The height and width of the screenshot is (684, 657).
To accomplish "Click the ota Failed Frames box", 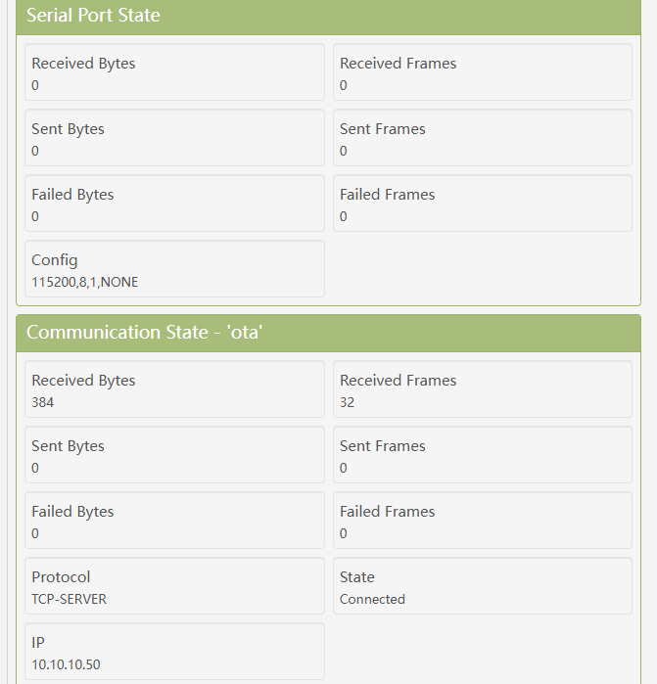I will 483,520.
